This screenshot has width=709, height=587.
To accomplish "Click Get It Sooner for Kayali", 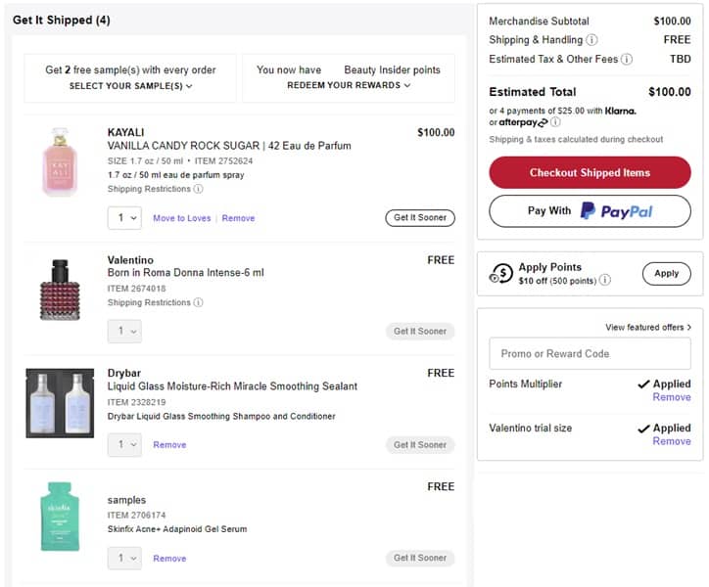I will (x=419, y=218).
